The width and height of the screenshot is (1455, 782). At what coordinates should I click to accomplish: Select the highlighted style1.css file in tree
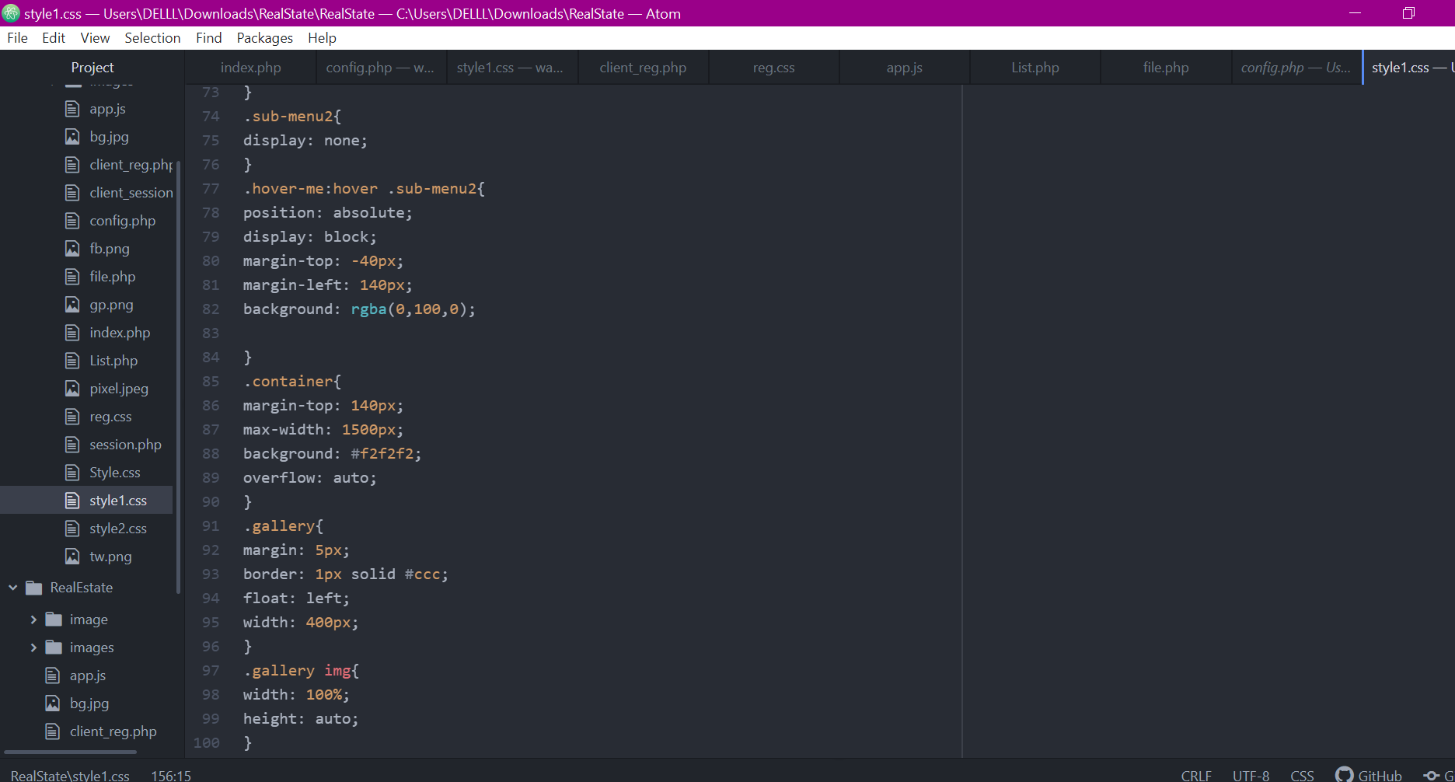[86, 501]
